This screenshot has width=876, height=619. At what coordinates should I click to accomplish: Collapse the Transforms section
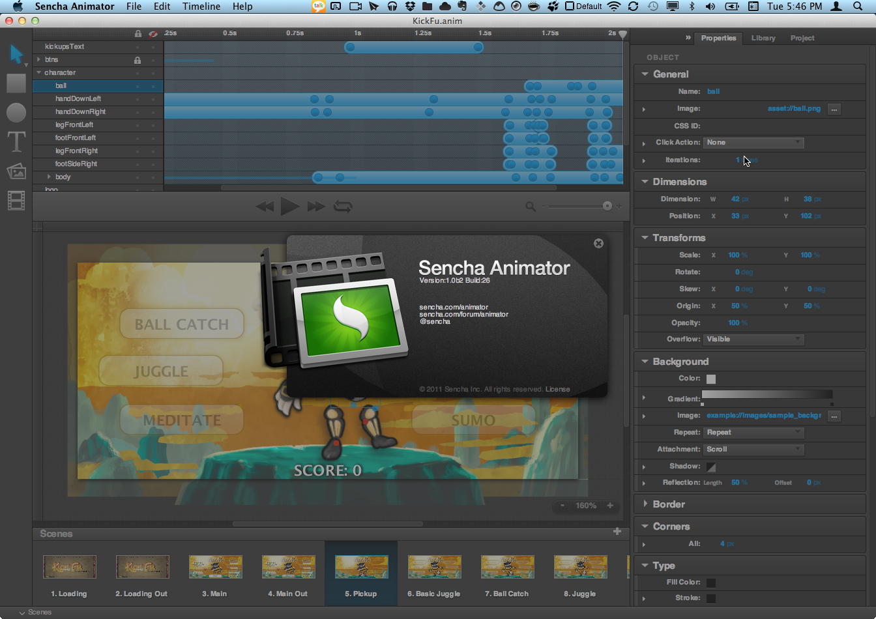click(645, 238)
